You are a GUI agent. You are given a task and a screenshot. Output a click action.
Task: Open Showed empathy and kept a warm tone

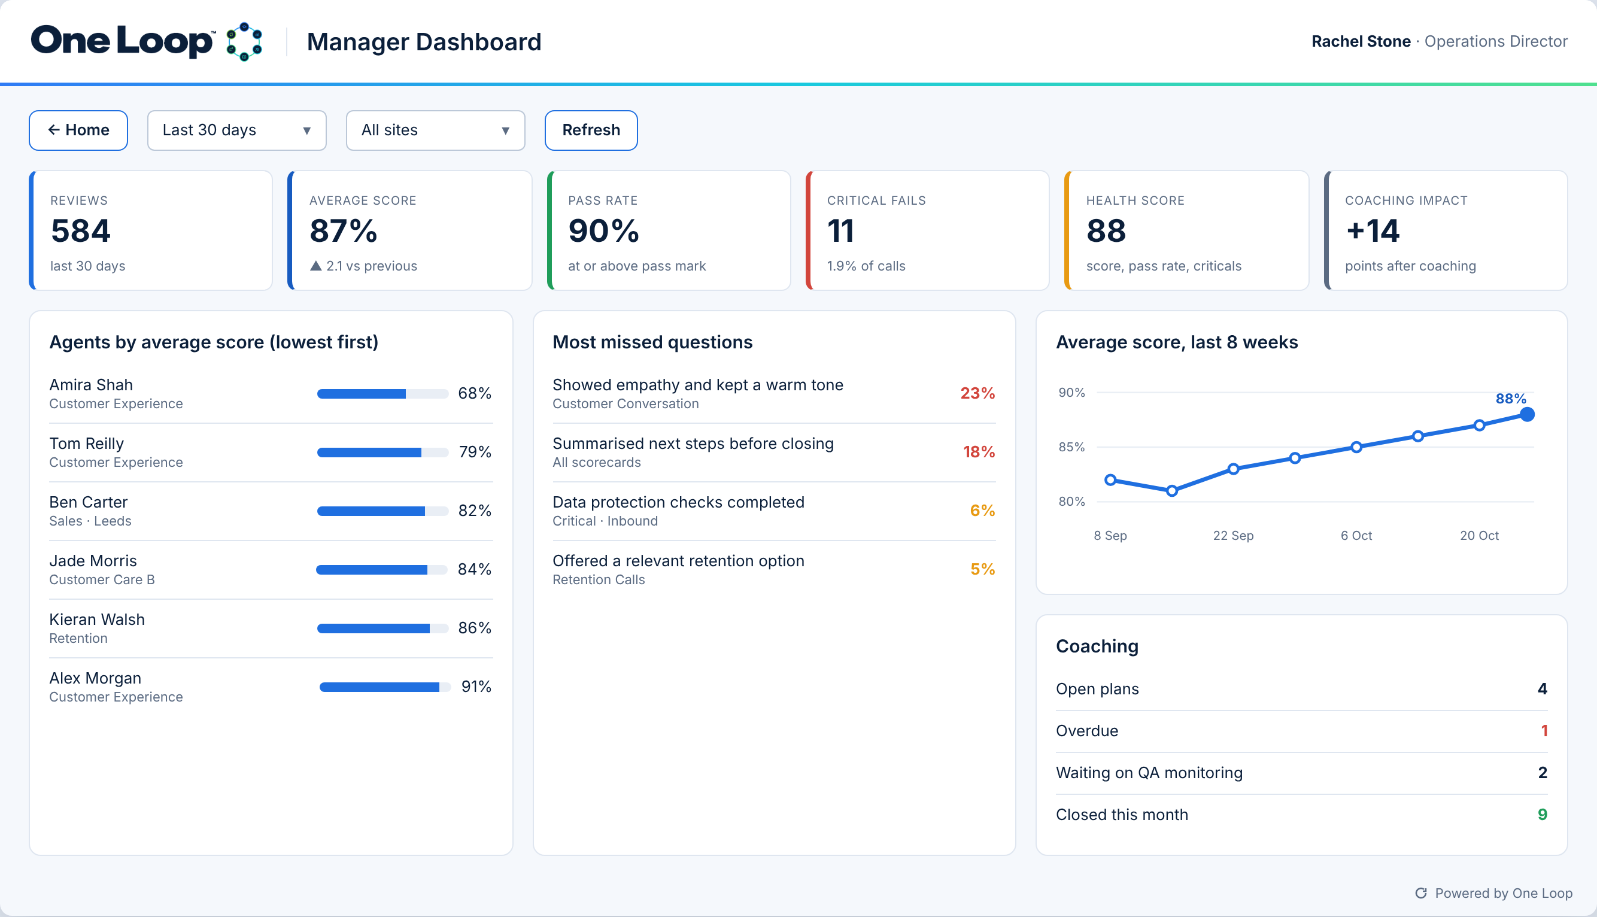coord(774,394)
